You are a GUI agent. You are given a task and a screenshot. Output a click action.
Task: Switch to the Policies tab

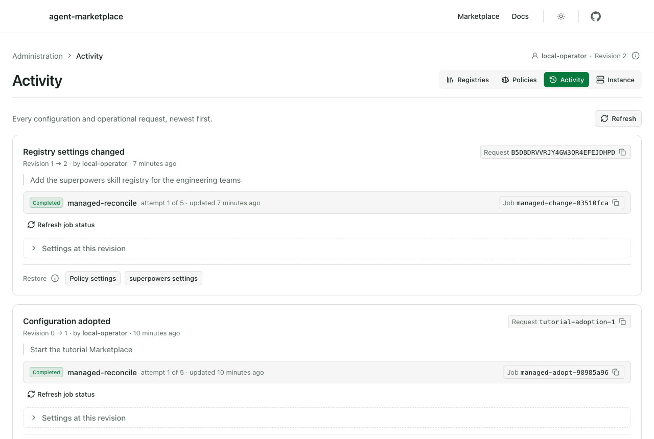519,80
